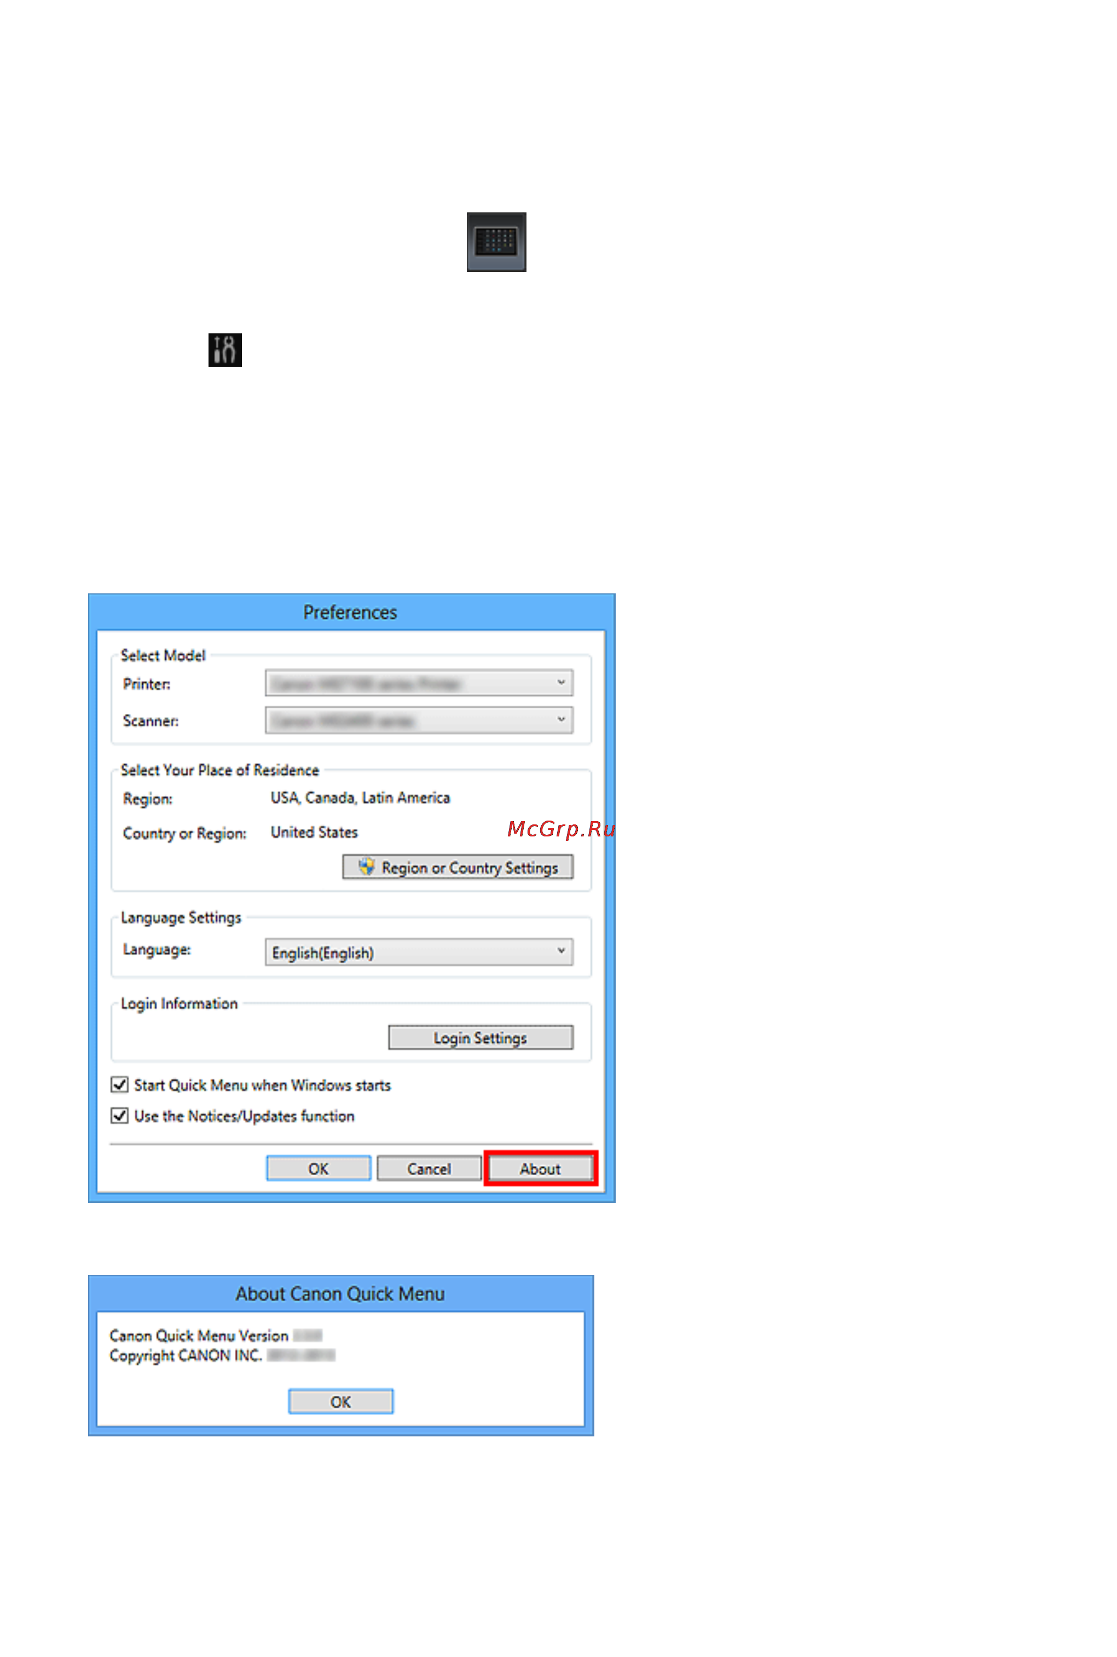Click 'Copyright CANON INC.' text
The image size is (1117, 1657).
[185, 1355]
